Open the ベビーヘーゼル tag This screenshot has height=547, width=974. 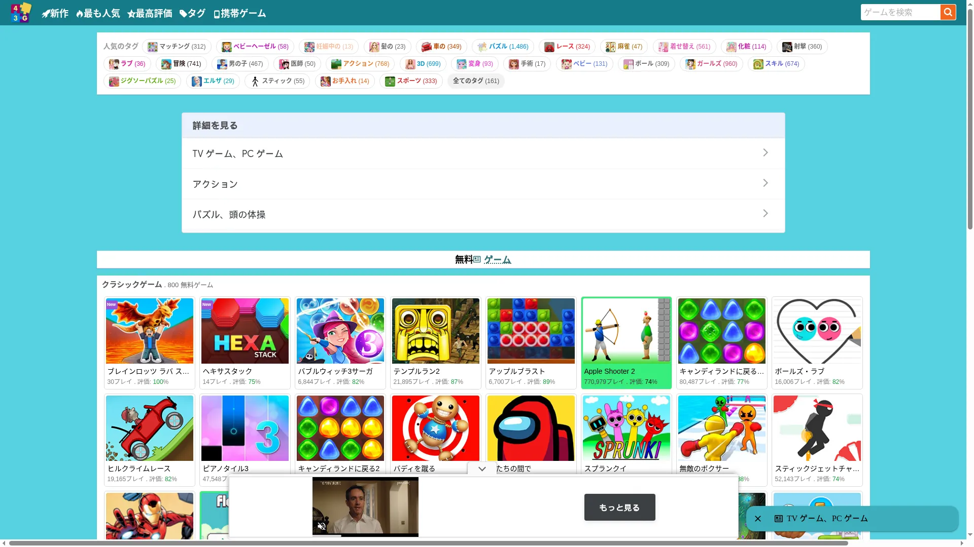[255, 47]
